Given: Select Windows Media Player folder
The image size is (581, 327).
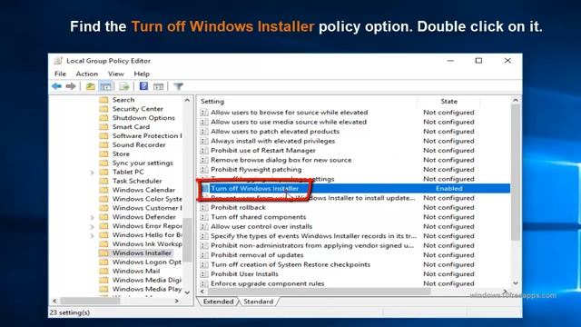Looking at the screenshot, I should click(x=147, y=289).
